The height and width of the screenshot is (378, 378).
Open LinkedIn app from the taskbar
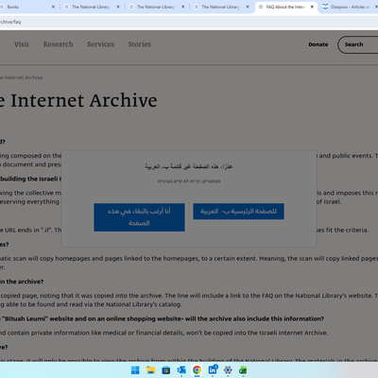click(213, 369)
